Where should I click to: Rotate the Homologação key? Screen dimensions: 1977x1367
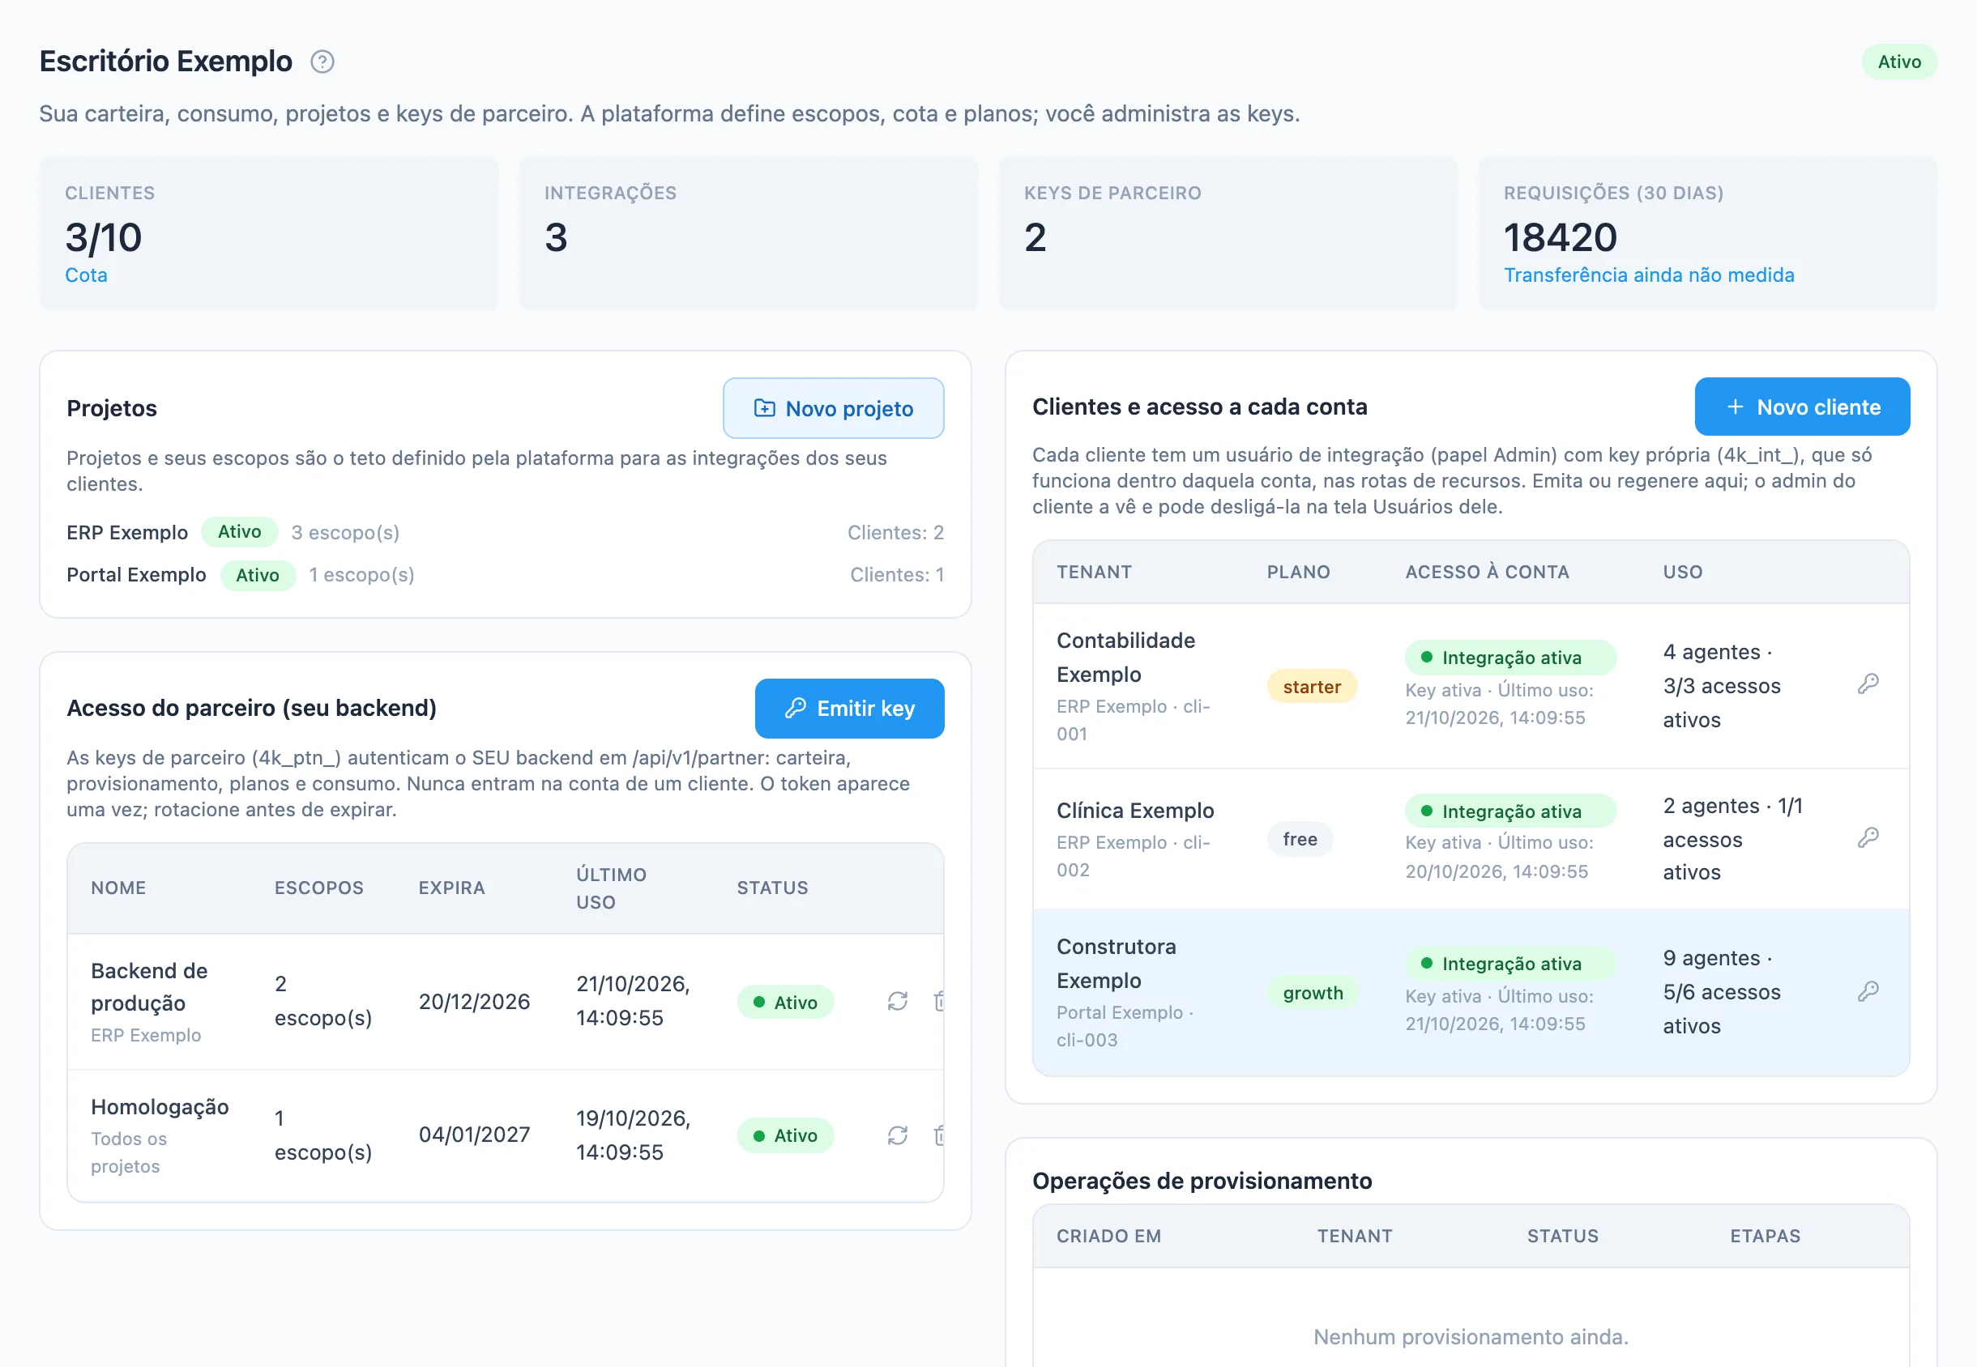[897, 1135]
